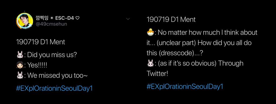Click the heart symbol in the display name

click(77, 18)
